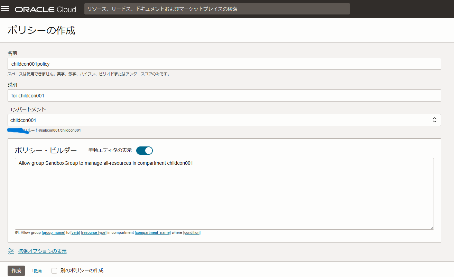Click the sliders icon beside 拡張オプションの表示
Viewport: 454px width, 277px height.
11,251
